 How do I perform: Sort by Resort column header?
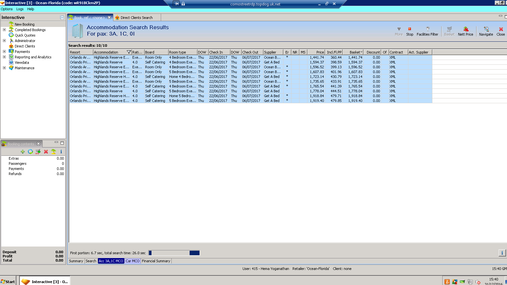point(81,52)
